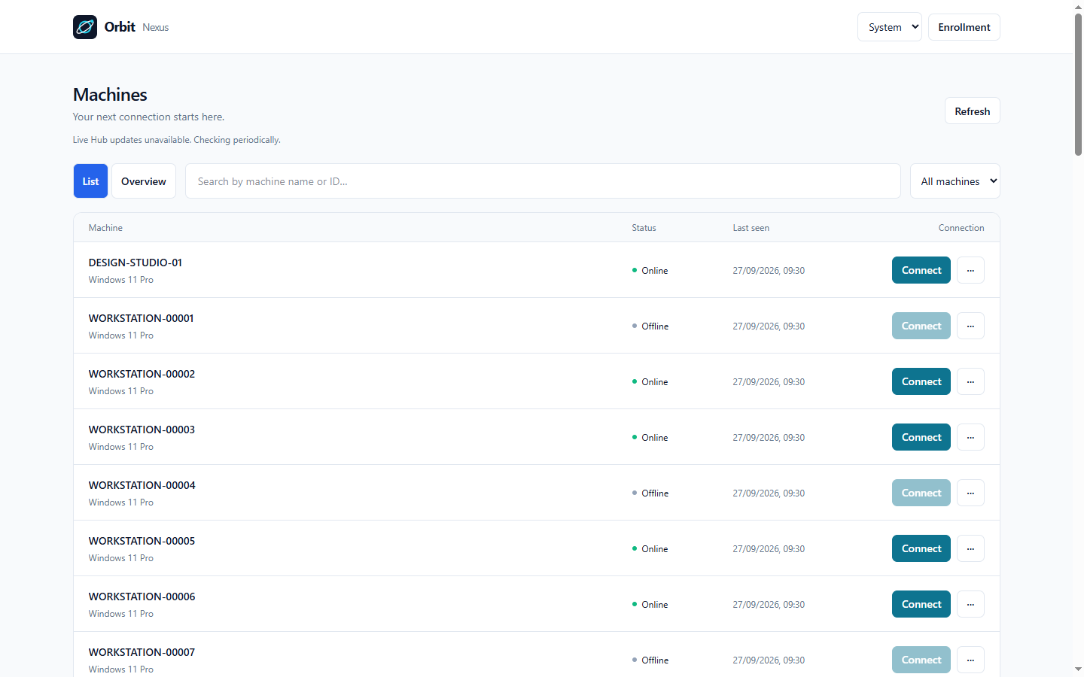Image resolution: width=1084 pixels, height=677 pixels.
Task: Select the WORKSTATION-00006 machine name
Action: (142, 597)
